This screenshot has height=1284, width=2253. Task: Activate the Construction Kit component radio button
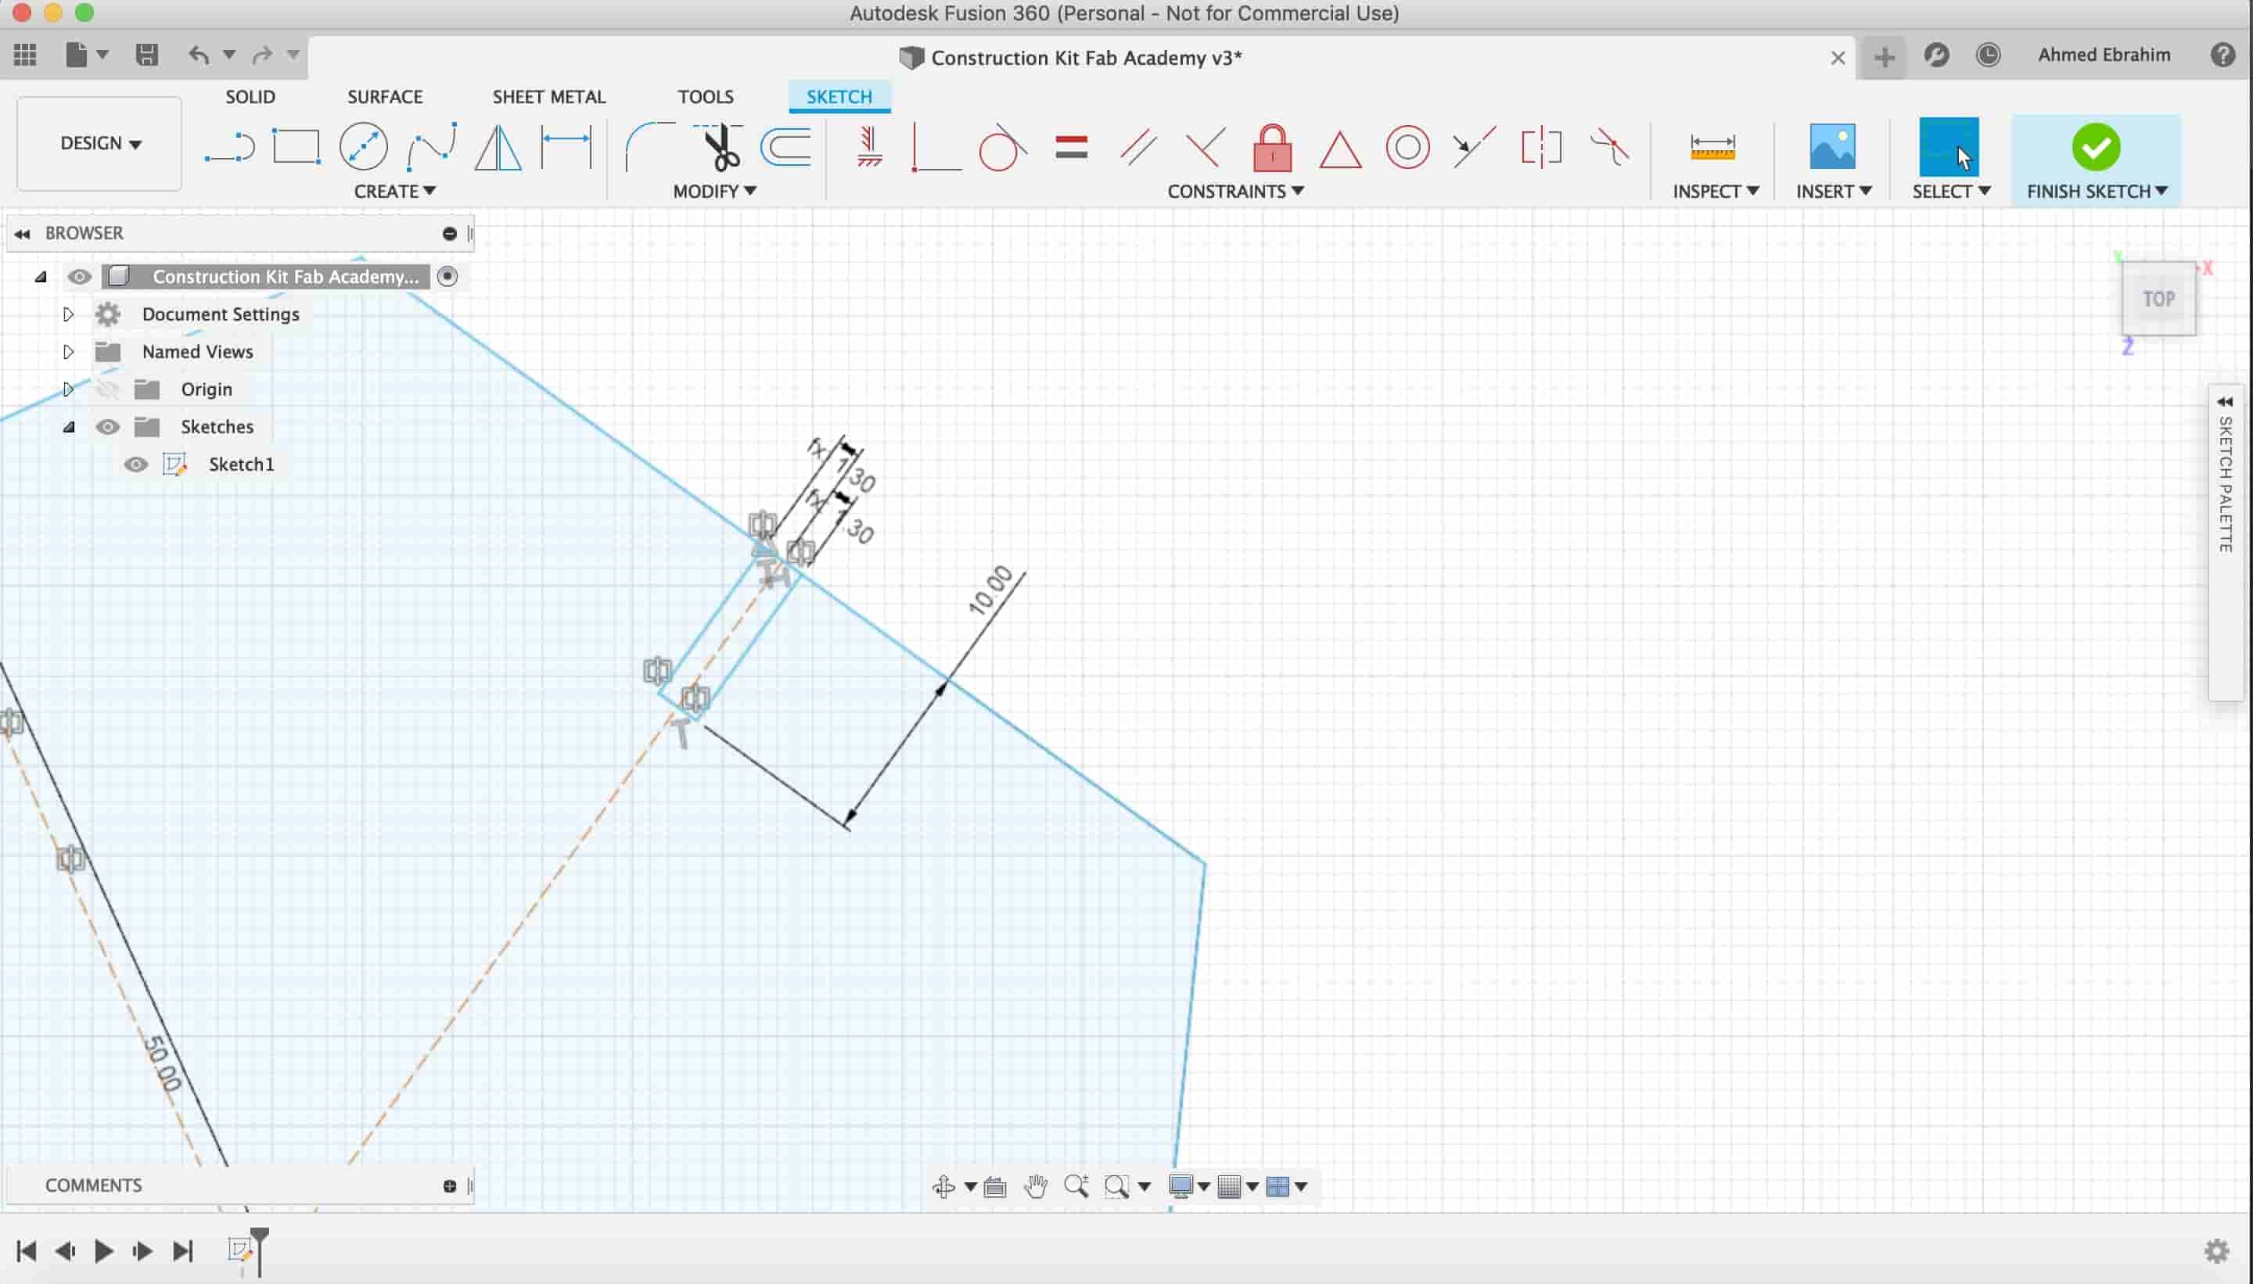(x=447, y=277)
